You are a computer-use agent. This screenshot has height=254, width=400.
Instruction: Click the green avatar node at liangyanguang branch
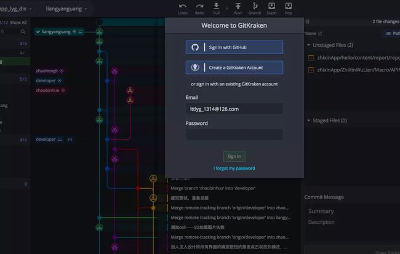(99, 32)
